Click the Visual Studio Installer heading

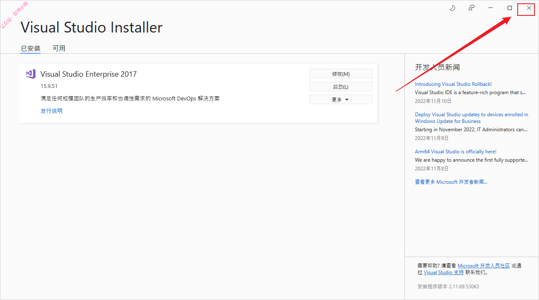tap(92, 27)
